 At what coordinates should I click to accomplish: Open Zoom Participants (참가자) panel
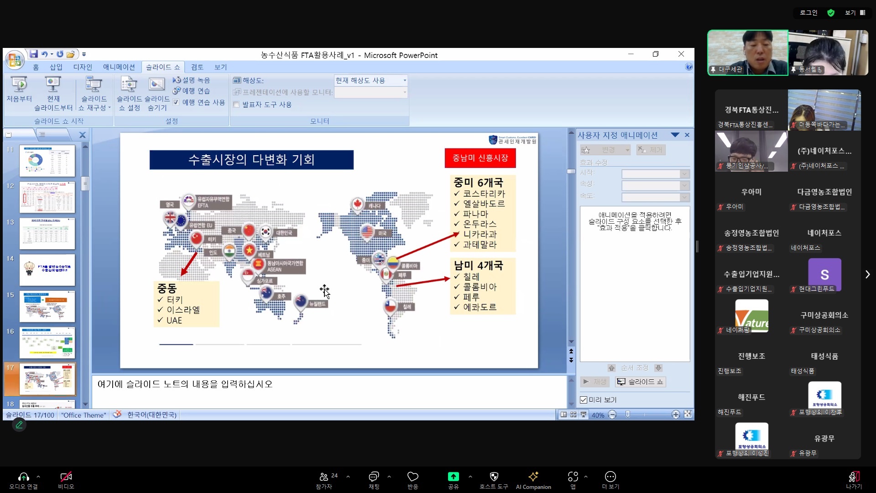point(324,480)
